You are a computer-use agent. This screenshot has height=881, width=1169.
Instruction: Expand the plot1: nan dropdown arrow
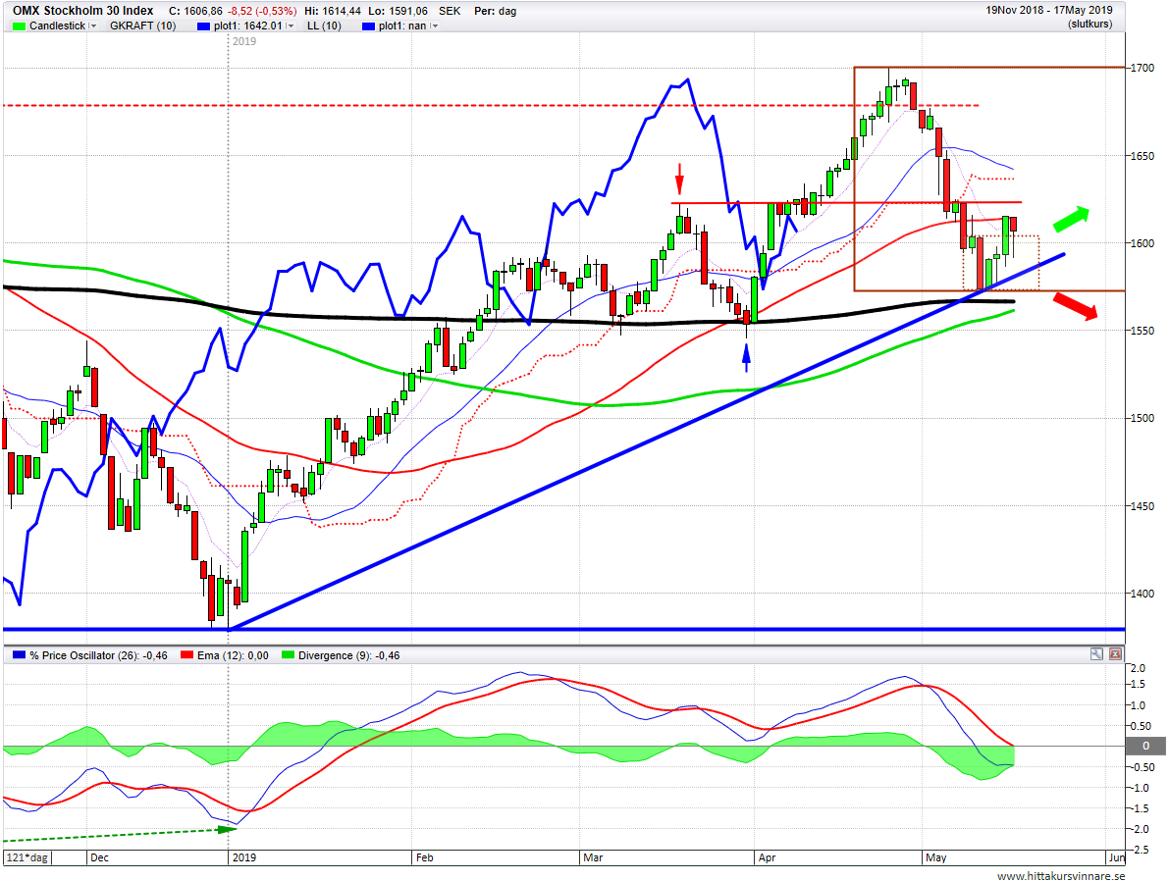pyautogui.click(x=434, y=26)
